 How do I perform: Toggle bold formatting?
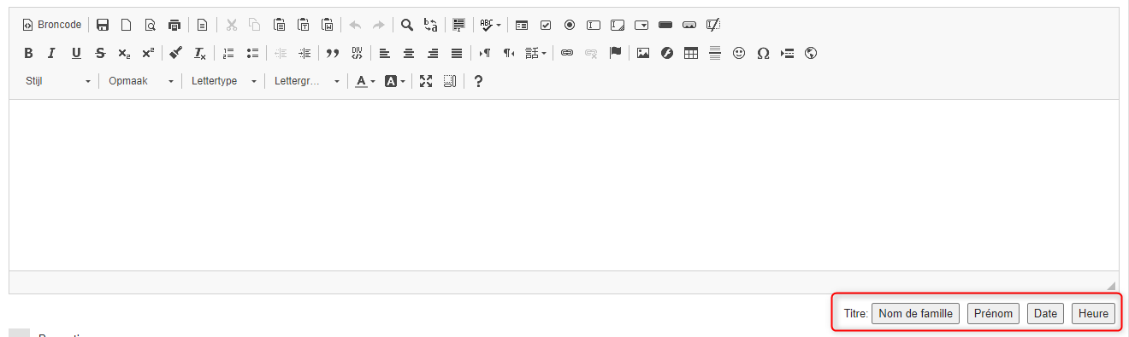click(28, 53)
